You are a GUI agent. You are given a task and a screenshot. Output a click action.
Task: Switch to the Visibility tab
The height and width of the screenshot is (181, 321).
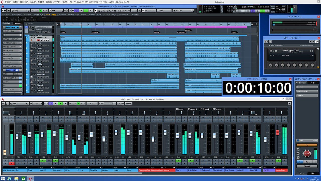click(x=18, y=23)
